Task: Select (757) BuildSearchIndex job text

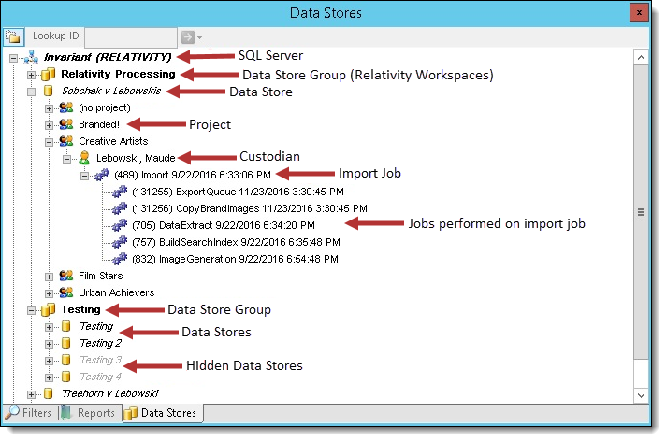Action: 236,242
